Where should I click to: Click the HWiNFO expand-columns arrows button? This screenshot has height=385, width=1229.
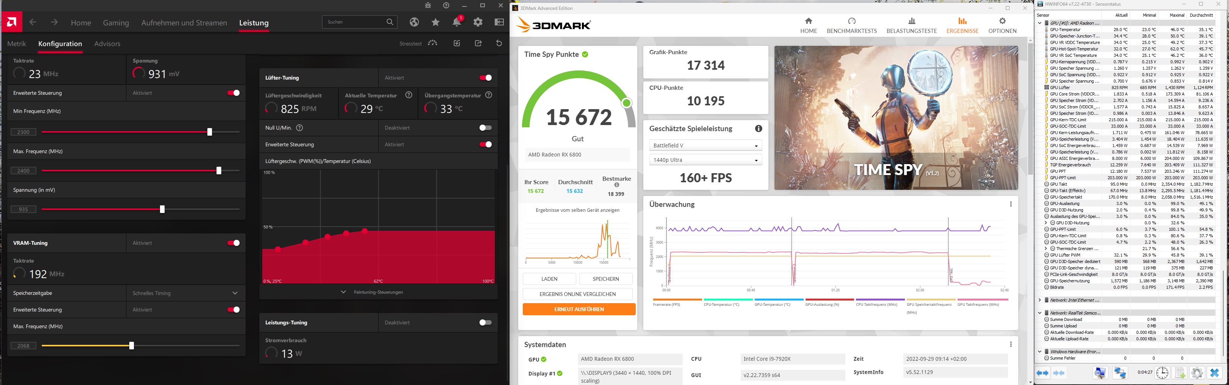[1042, 372]
